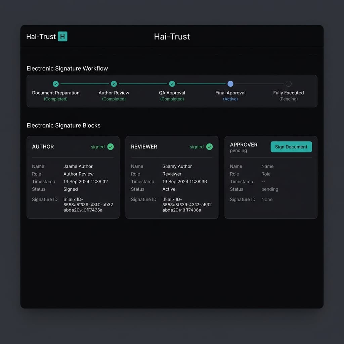The image size is (344, 344).
Task: Click the 'Signed' status value in AUTHOR block
Action: (71, 189)
